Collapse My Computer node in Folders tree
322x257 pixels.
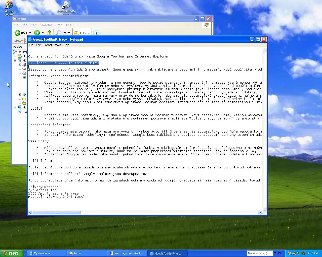[15, 60]
